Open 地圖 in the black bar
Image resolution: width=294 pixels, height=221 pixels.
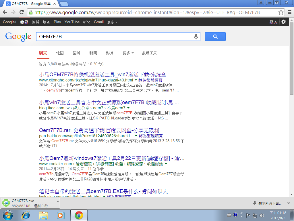point(46,22)
